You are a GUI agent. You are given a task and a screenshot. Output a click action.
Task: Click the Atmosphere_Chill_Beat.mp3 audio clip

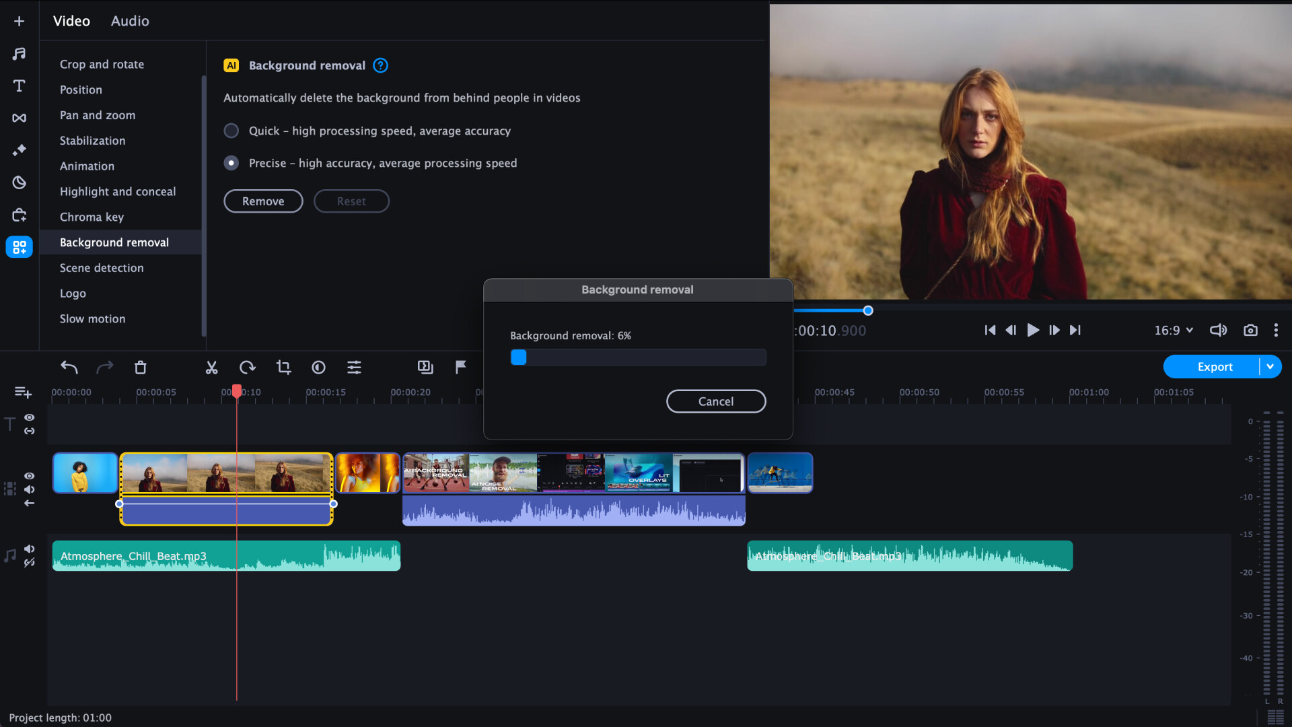click(226, 555)
